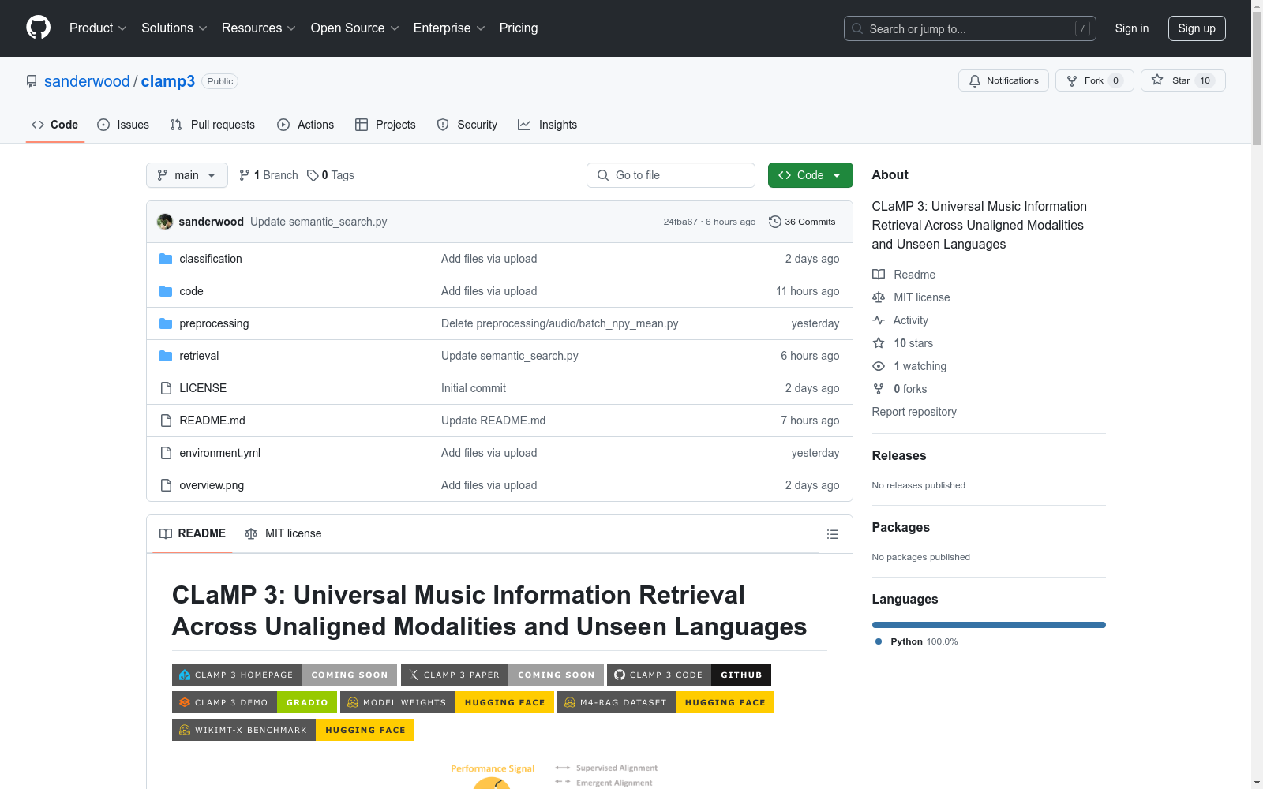Open the Security tab
The image size is (1263, 789).
(x=467, y=125)
